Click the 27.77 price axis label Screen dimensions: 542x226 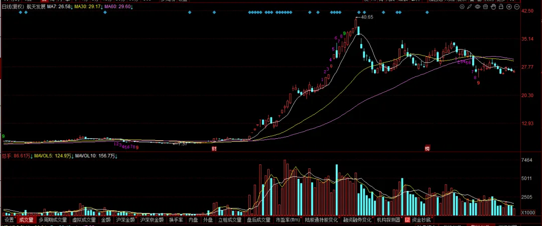point(527,67)
